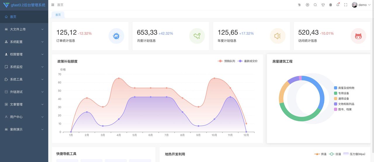374x162 pixels.
Task: Open the font size (Tt) setting
Action: tap(299, 5)
